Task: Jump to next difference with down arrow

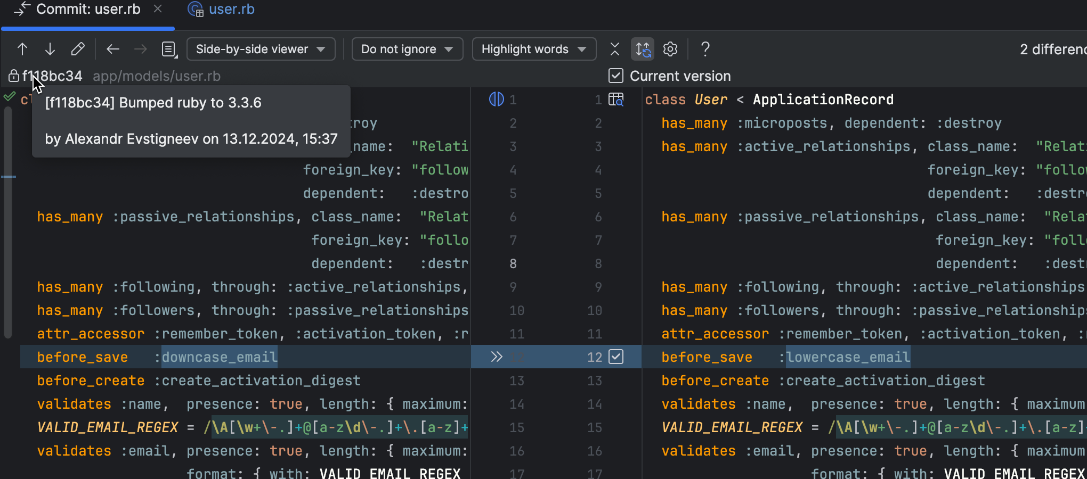Action: 50,49
